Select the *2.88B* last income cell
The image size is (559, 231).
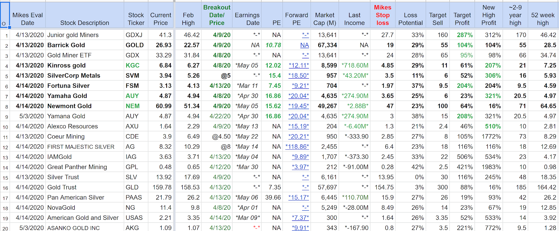(x=354, y=106)
